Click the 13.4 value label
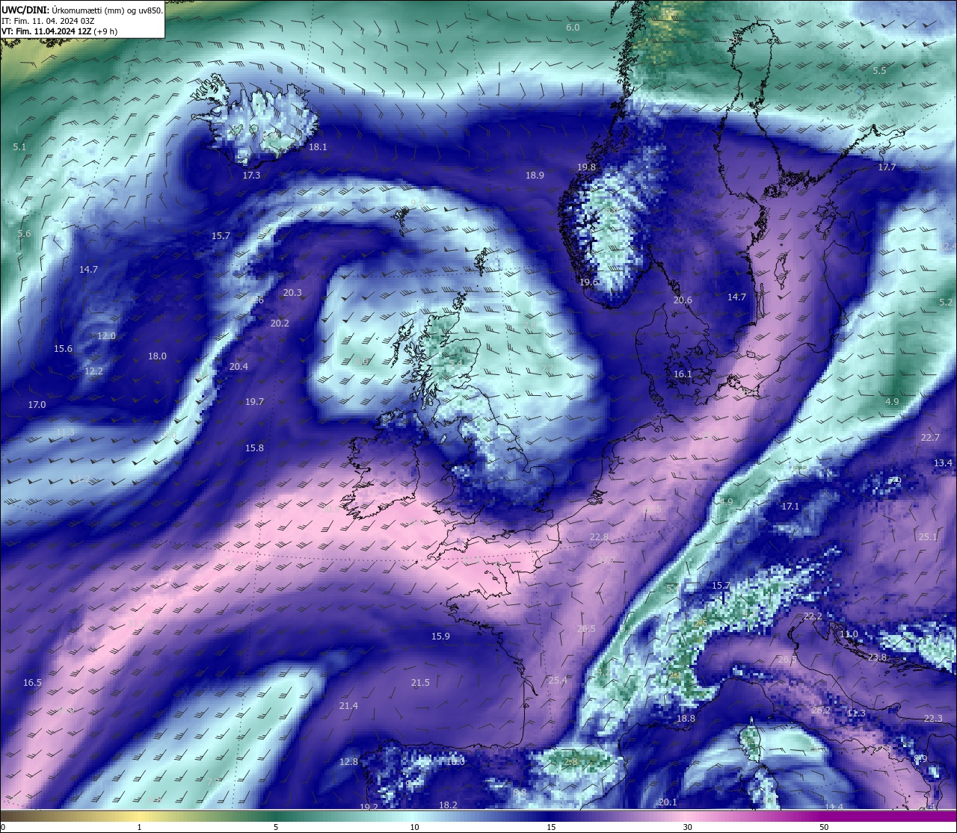The width and height of the screenshot is (957, 833). point(943,463)
